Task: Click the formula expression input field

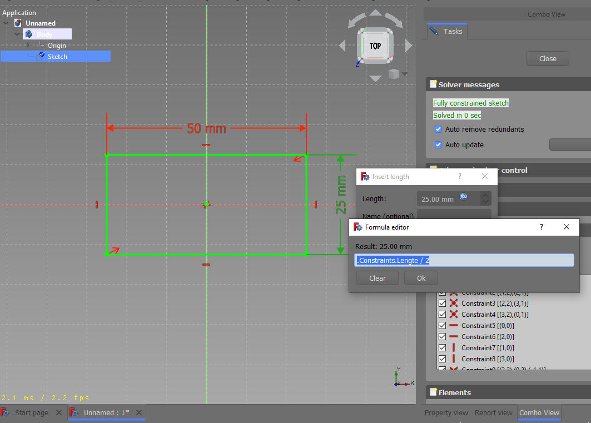Action: click(464, 260)
